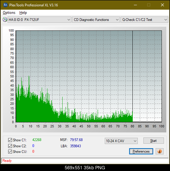
Task: Change the 10-24 X CAV speed dropdown
Action: tap(121, 141)
